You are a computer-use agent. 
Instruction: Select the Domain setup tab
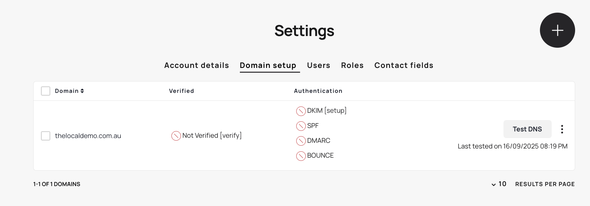(x=268, y=65)
